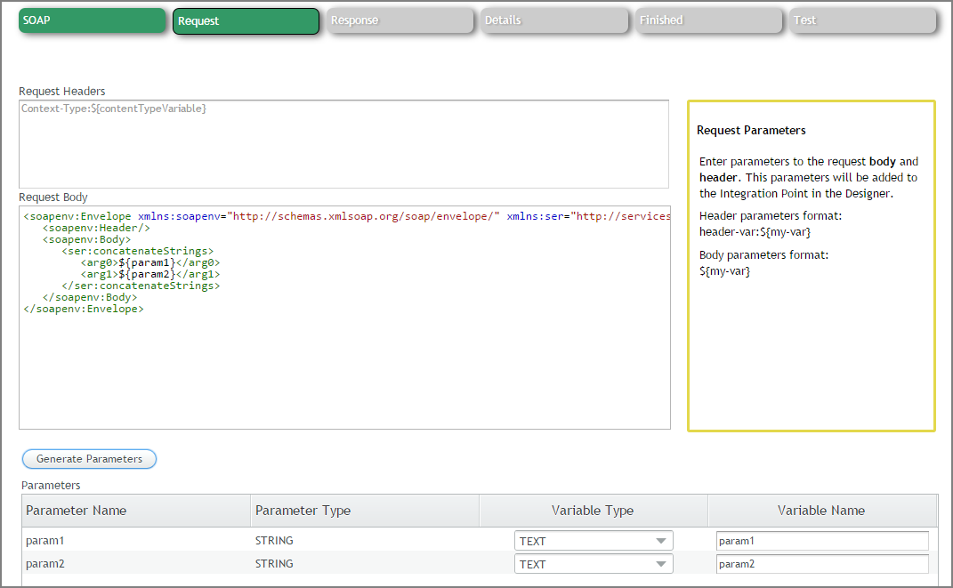Jump to the Test step tab
Image resolution: width=953 pixels, height=588 pixels.
(863, 20)
